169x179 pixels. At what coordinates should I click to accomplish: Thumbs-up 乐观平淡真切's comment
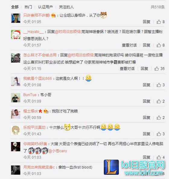point(161,134)
